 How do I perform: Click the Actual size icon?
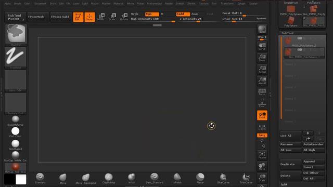[x=262, y=69]
